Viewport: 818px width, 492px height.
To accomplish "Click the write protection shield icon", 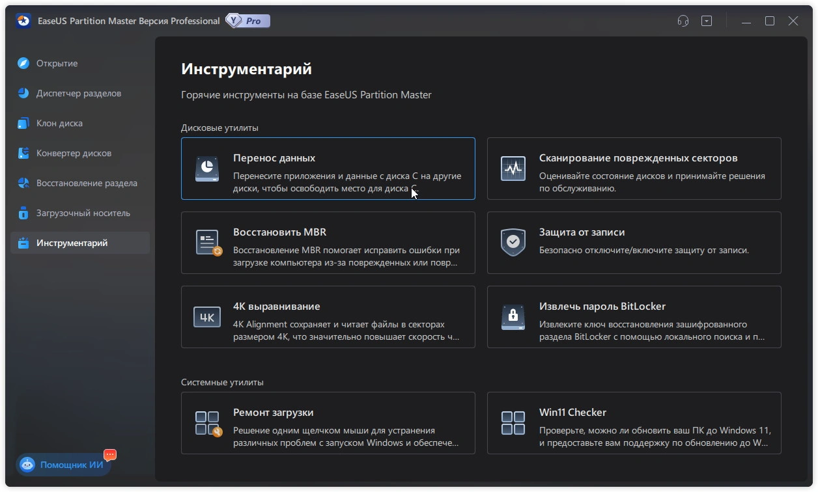I will 513,243.
